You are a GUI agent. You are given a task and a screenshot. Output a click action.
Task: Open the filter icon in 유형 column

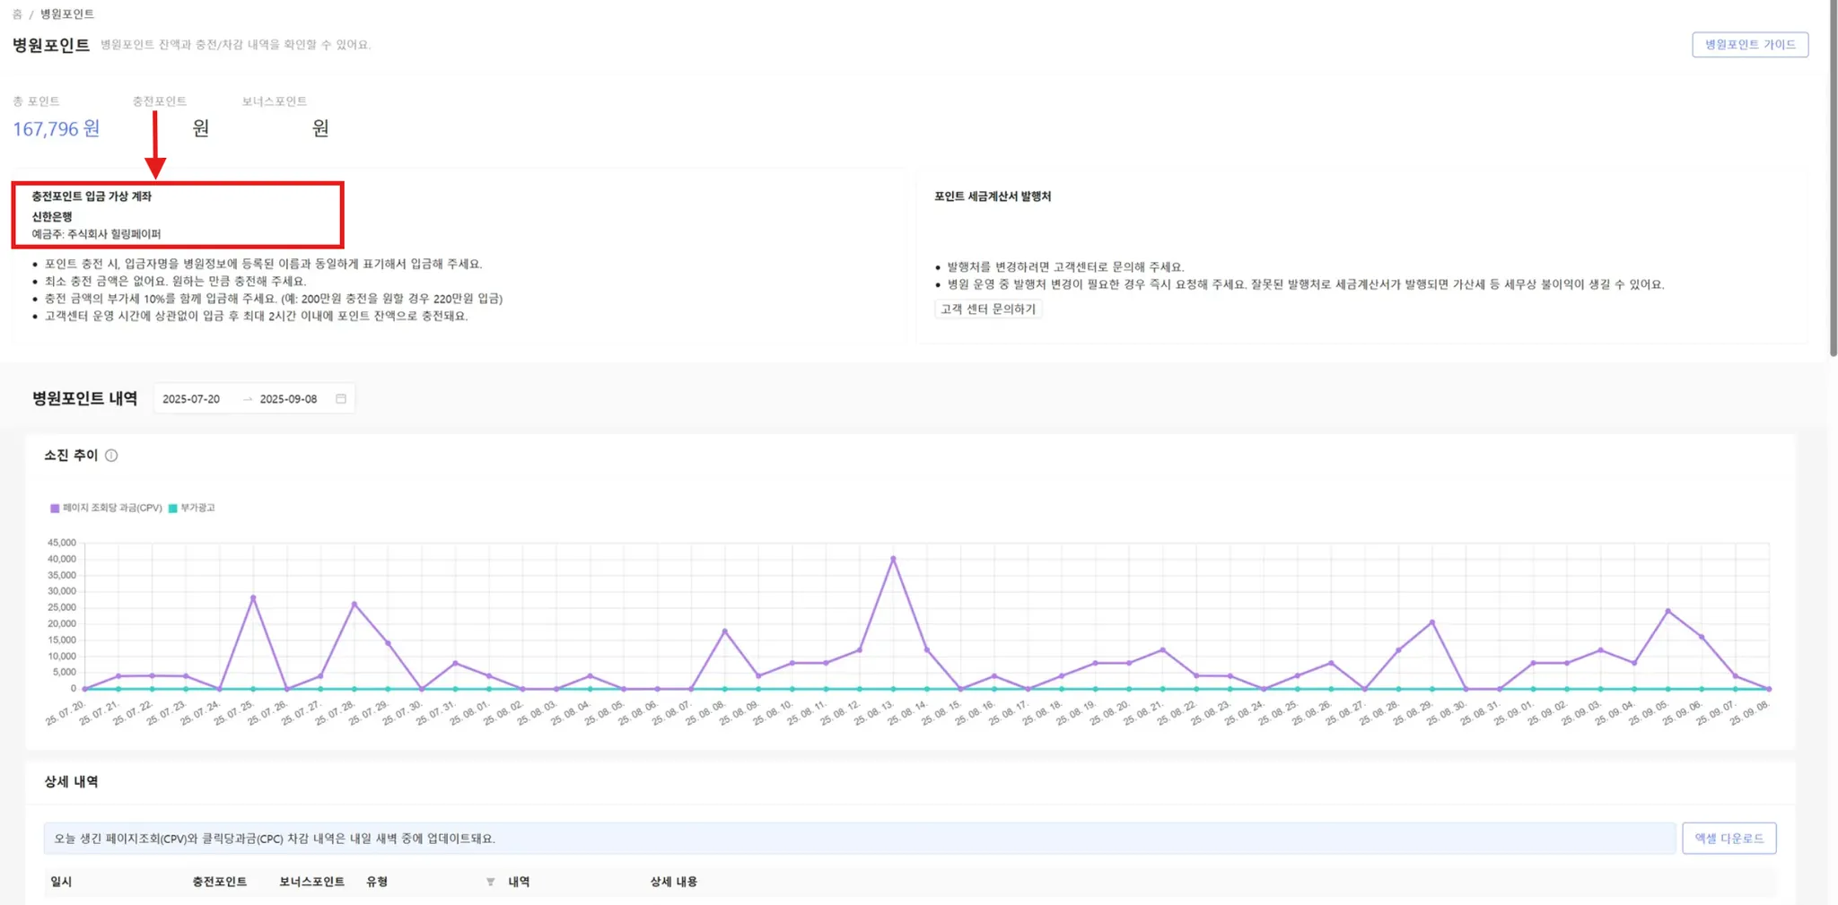[490, 882]
